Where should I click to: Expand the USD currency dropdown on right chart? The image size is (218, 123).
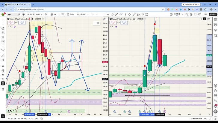[x=209, y=19]
